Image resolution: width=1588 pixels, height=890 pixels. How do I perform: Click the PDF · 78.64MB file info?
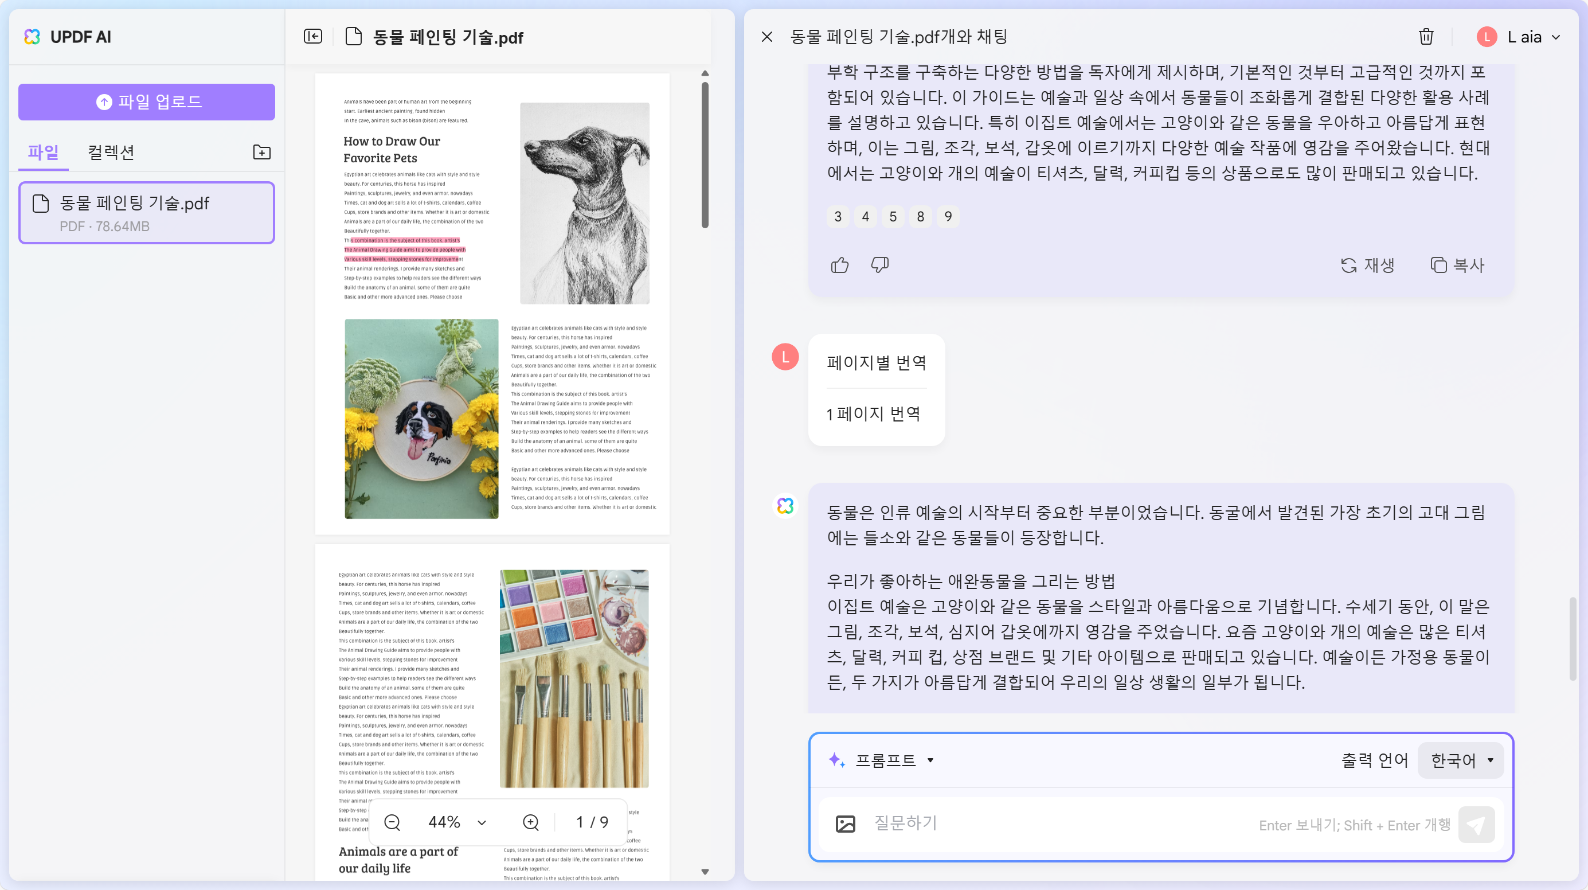104,227
